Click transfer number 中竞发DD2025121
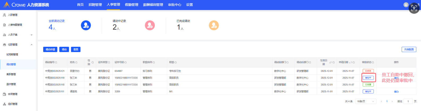 [55, 71]
